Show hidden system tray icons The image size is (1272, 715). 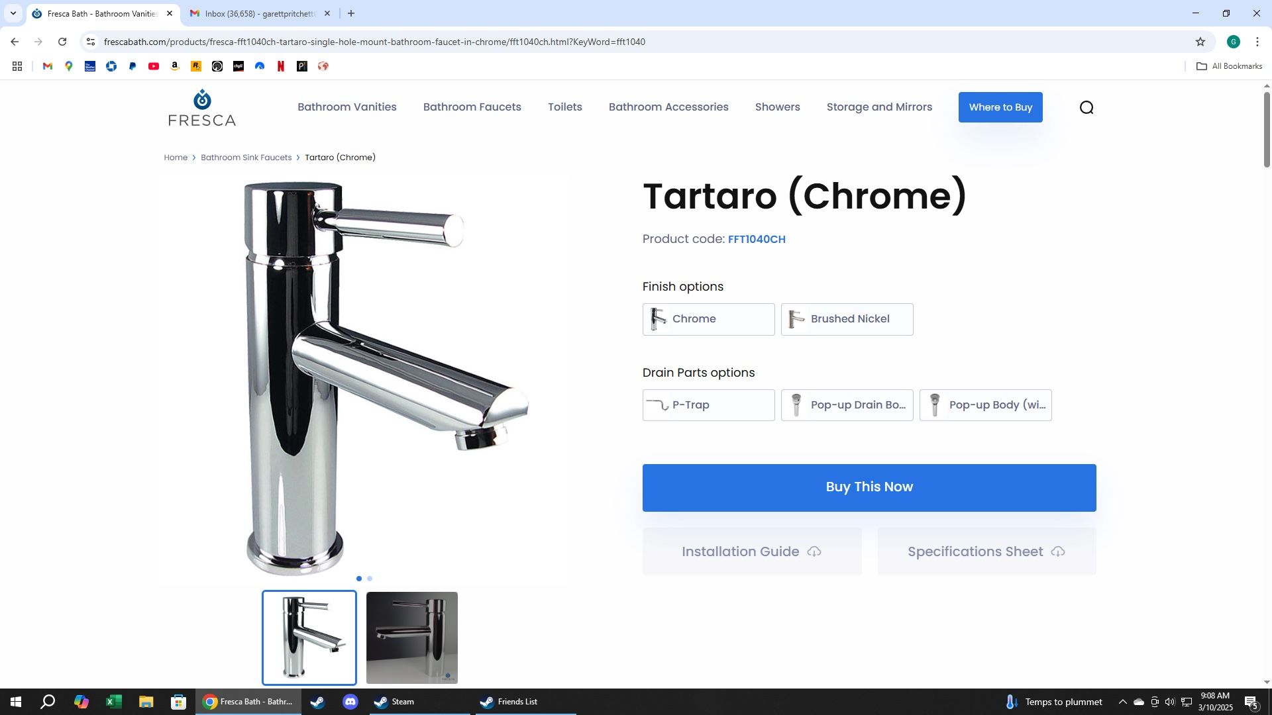click(1122, 702)
